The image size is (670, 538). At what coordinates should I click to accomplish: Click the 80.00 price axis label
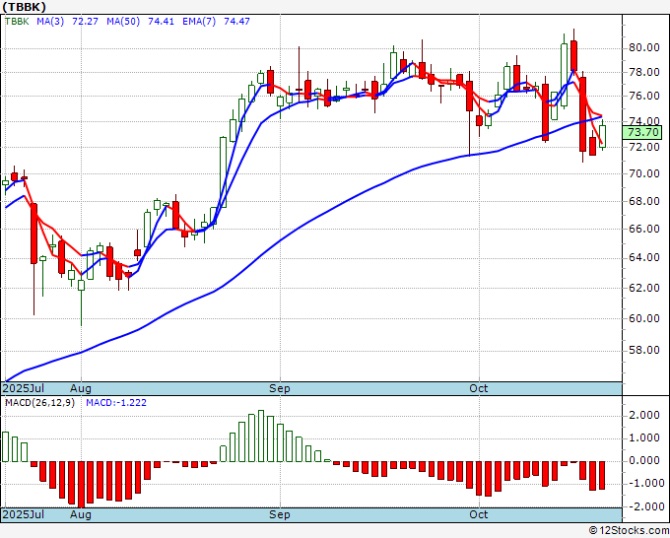[644, 47]
